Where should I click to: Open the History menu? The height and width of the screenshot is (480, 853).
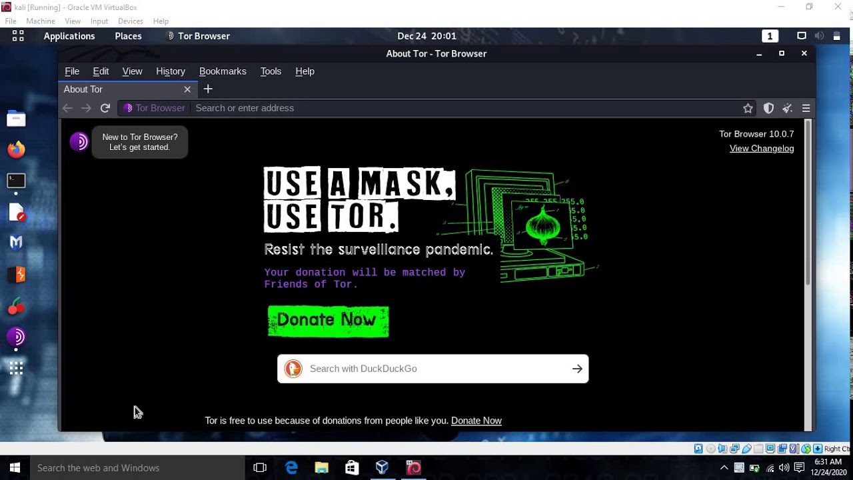[171, 71]
